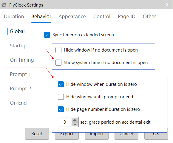Disable Hide window when duration is zero
This screenshot has height=143, width=173.
pos(61,84)
